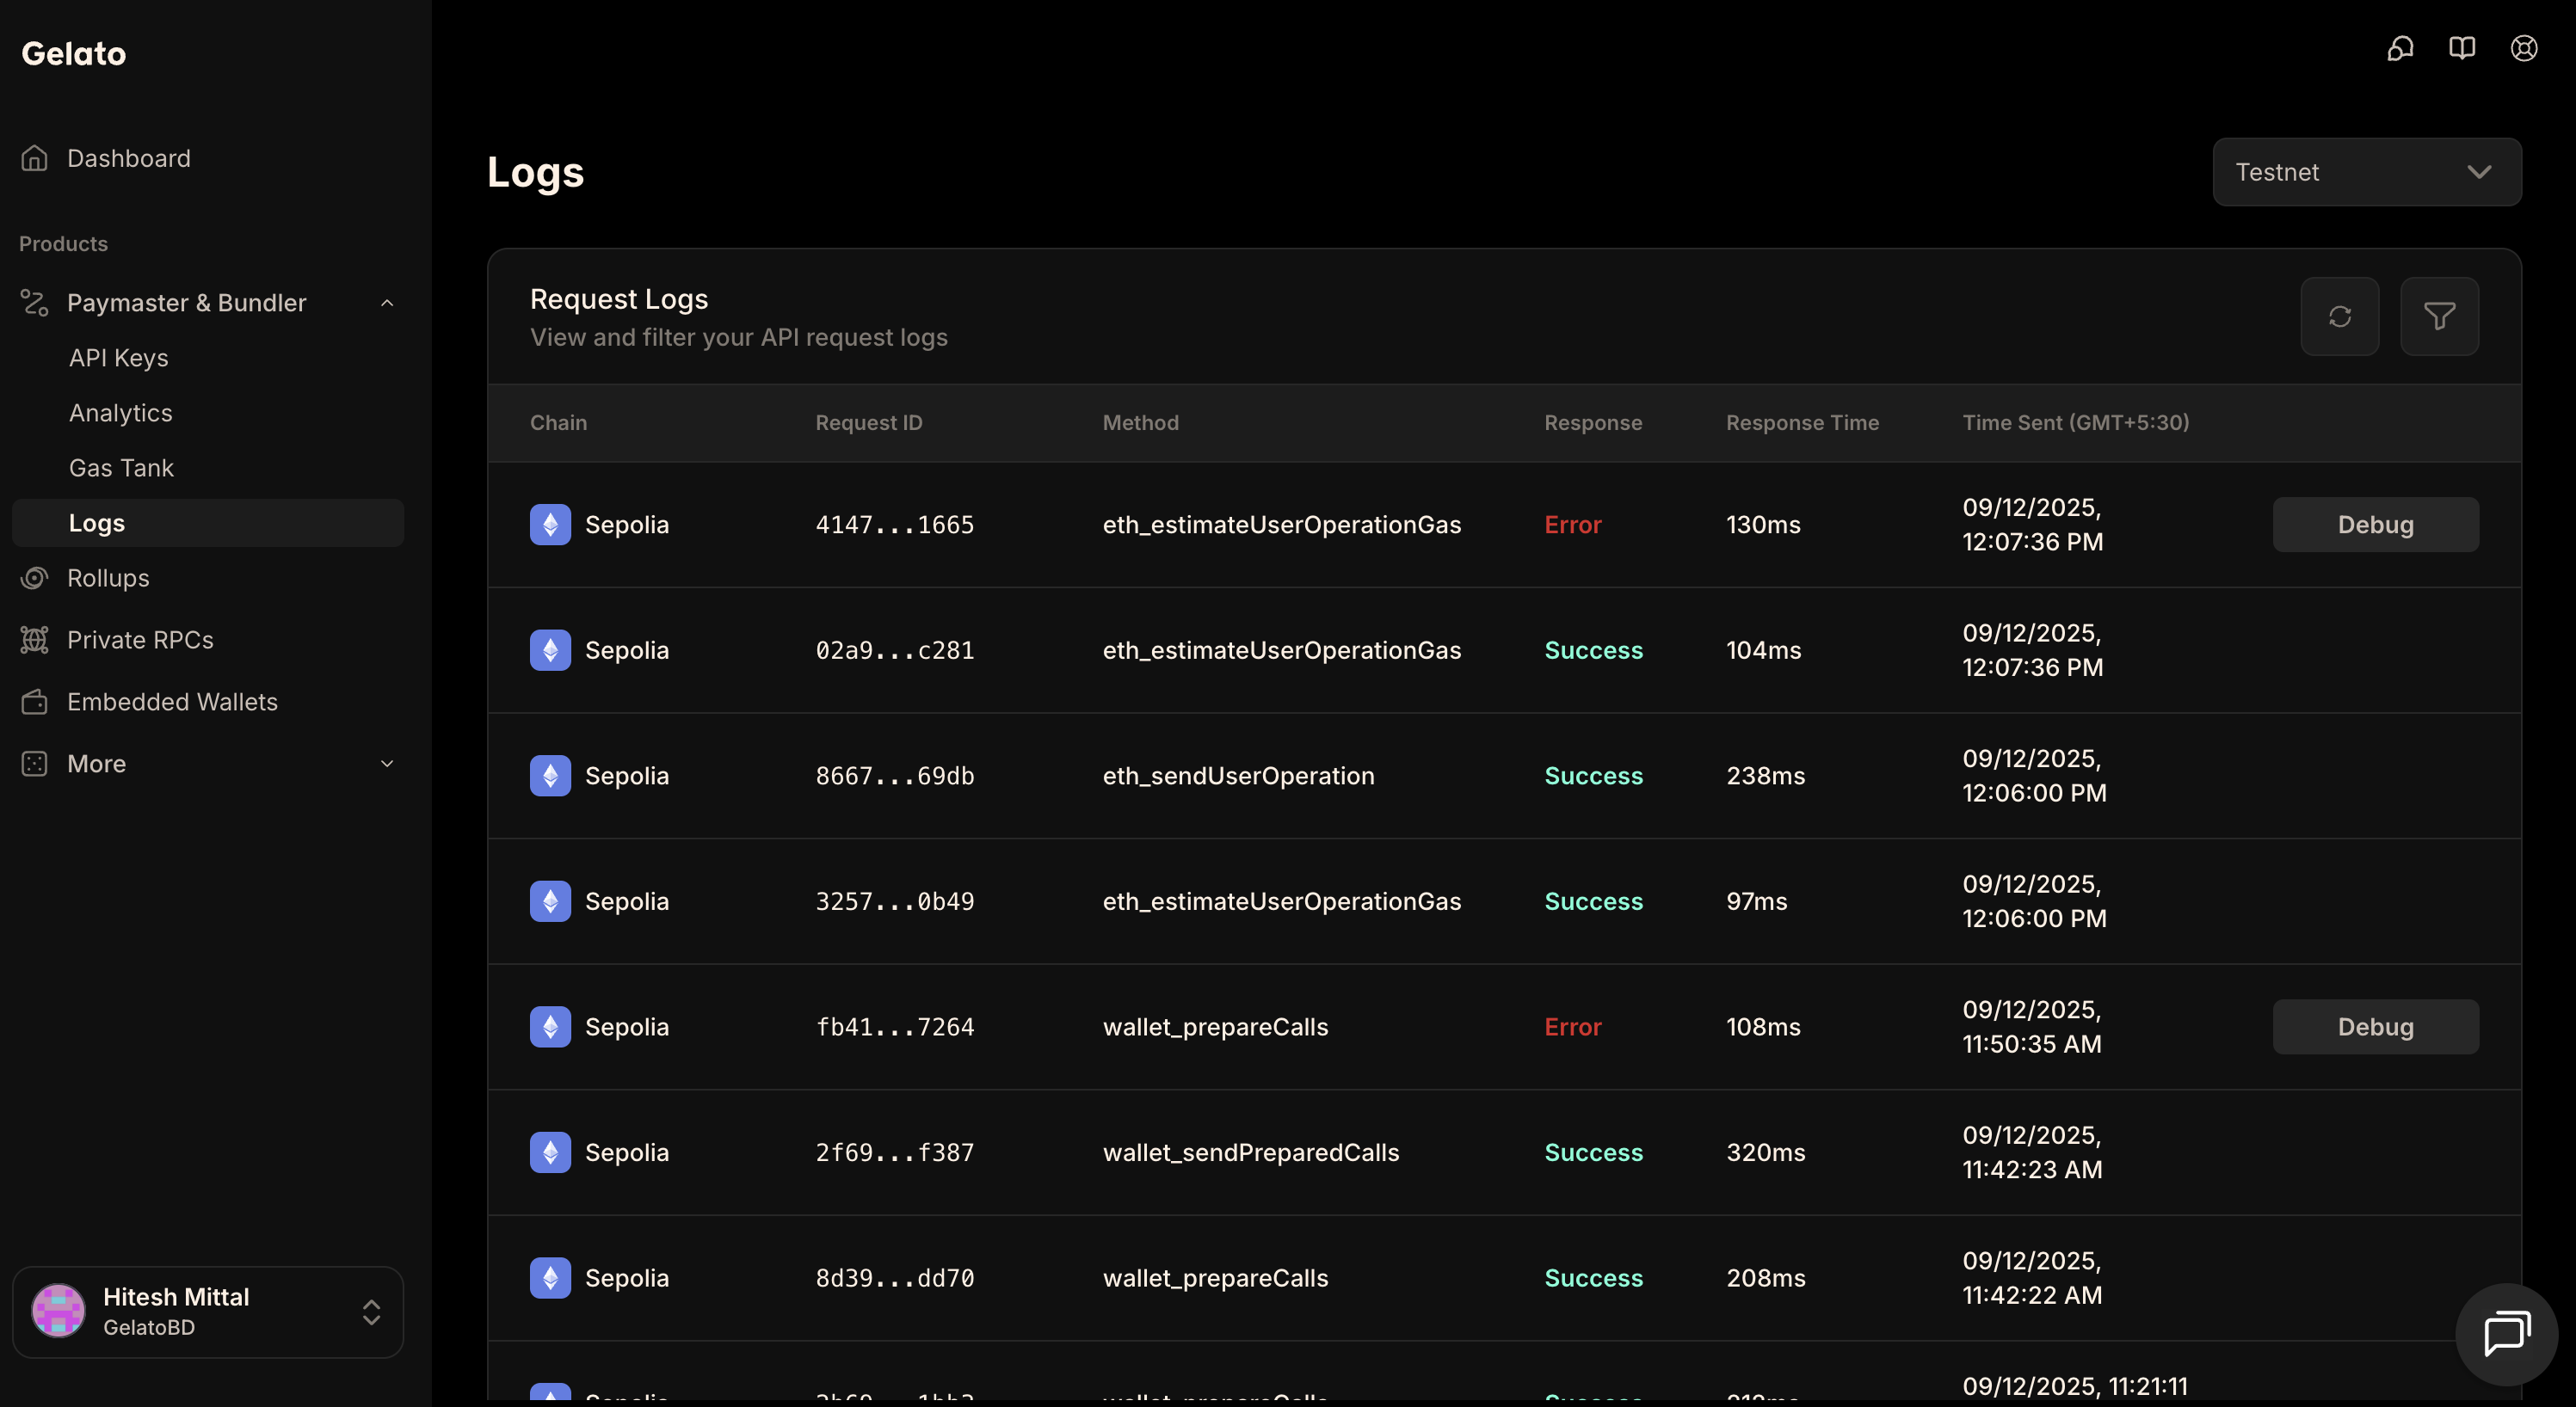Click the 97ms response time

click(x=1757, y=901)
